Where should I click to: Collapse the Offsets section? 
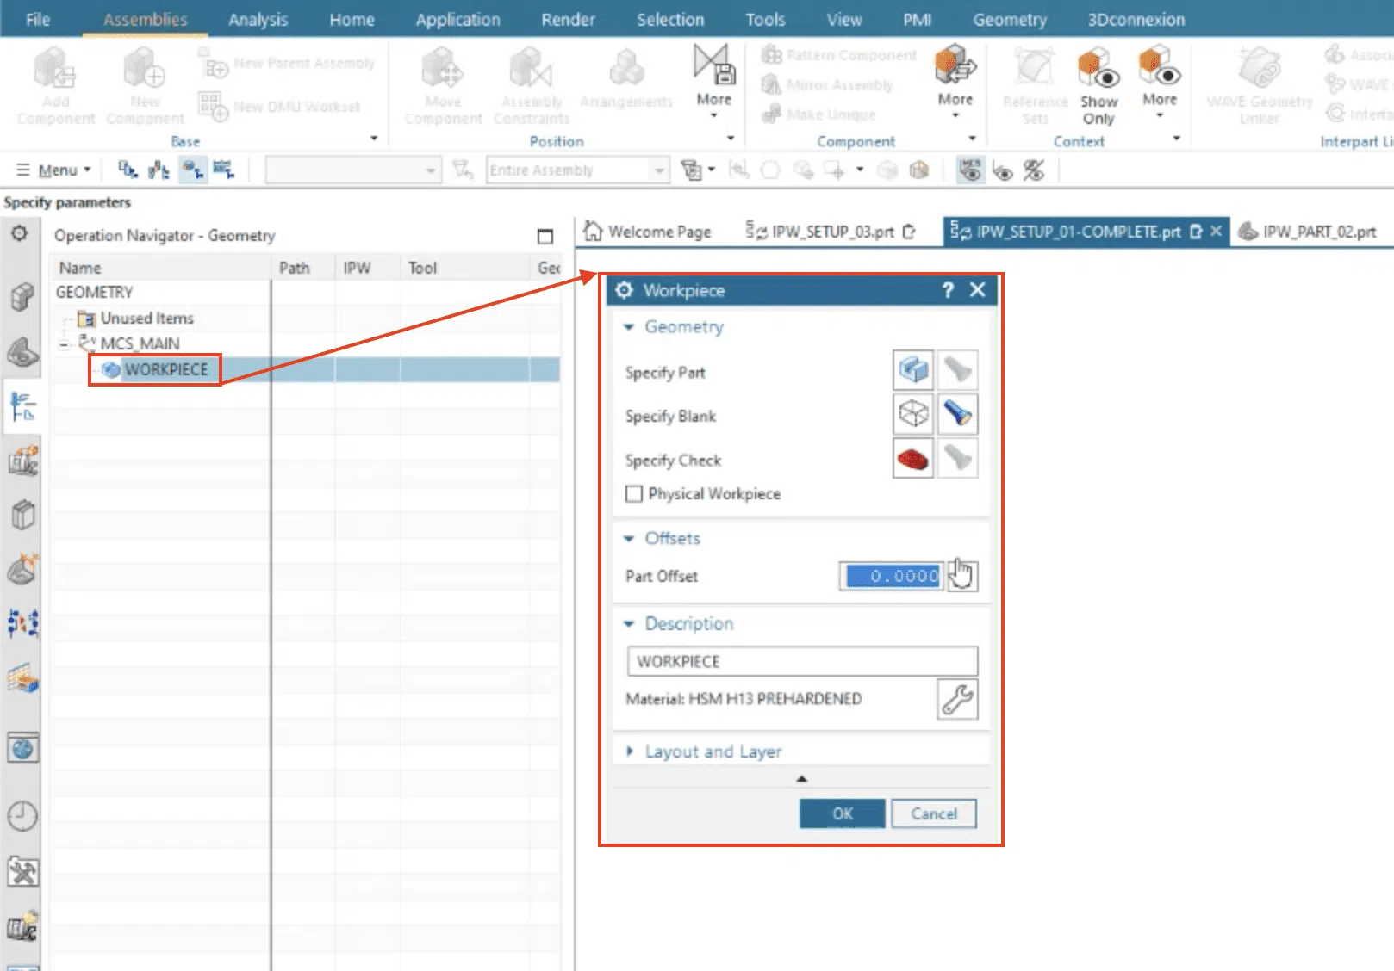tap(629, 539)
